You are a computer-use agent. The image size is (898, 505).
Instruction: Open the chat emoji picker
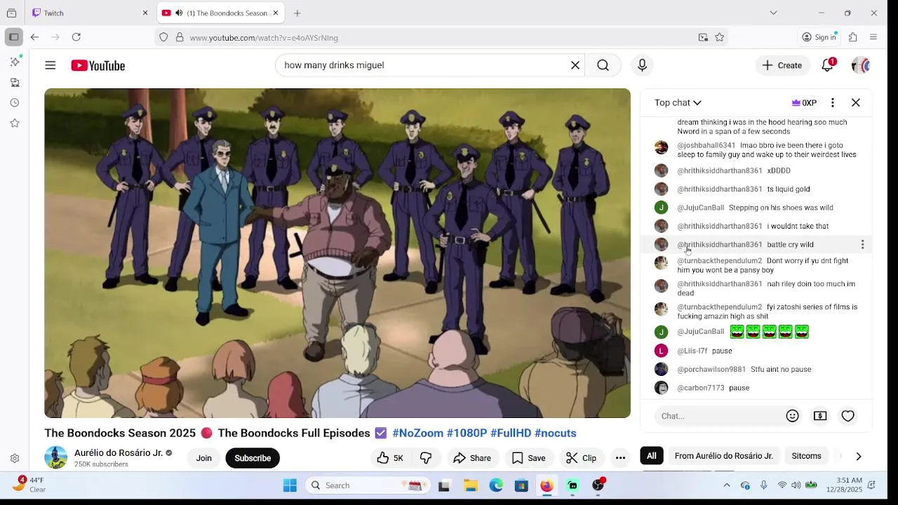[793, 416]
